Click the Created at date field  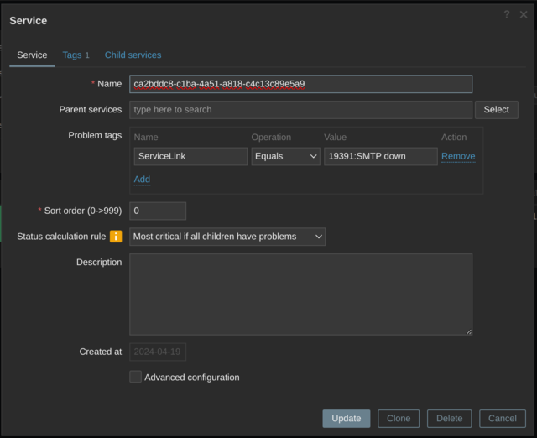click(x=158, y=352)
